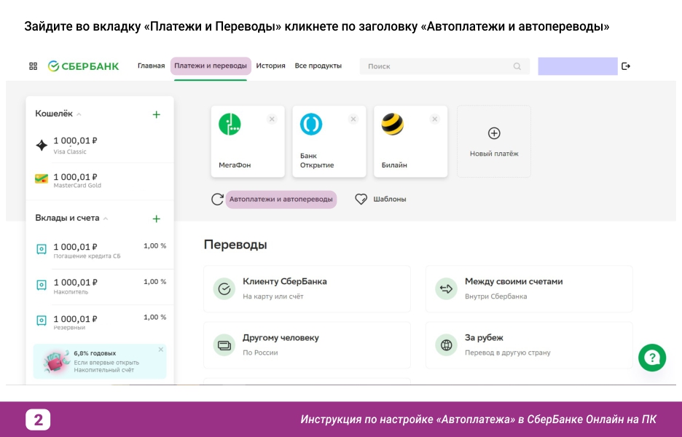Click the plus icon in Новый платёж
The image size is (682, 437).
click(494, 133)
